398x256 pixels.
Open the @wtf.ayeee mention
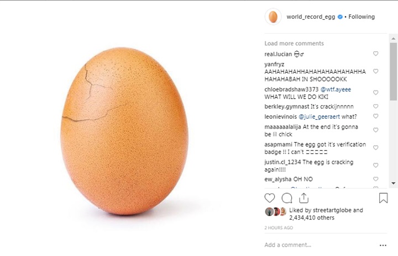click(336, 89)
